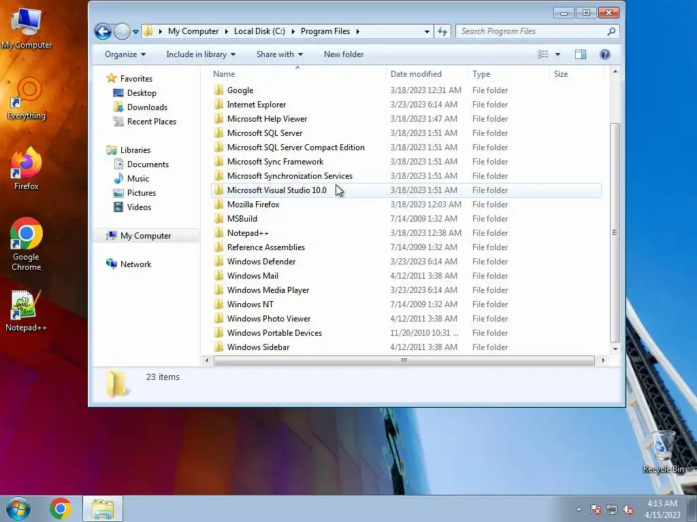Click the vertical scrollbar thumb

pyautogui.click(x=615, y=232)
